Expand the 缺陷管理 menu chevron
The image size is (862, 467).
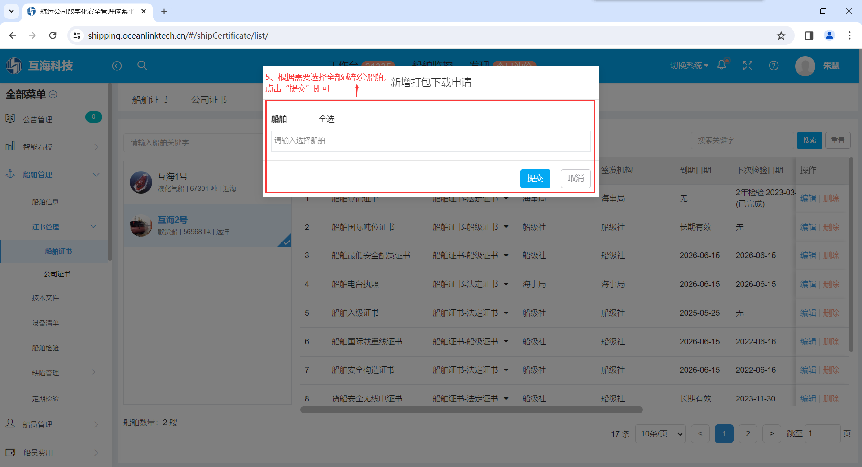point(93,372)
